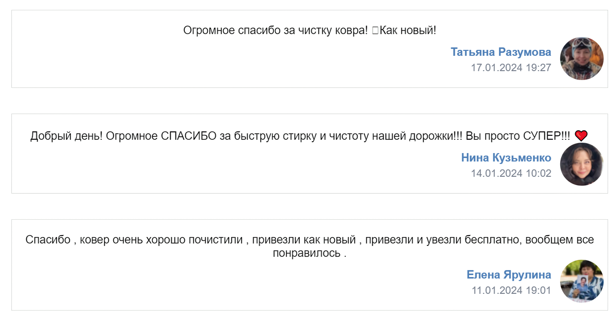
Task: Click the uppercase word 'СПАСИБО'
Action: point(188,136)
